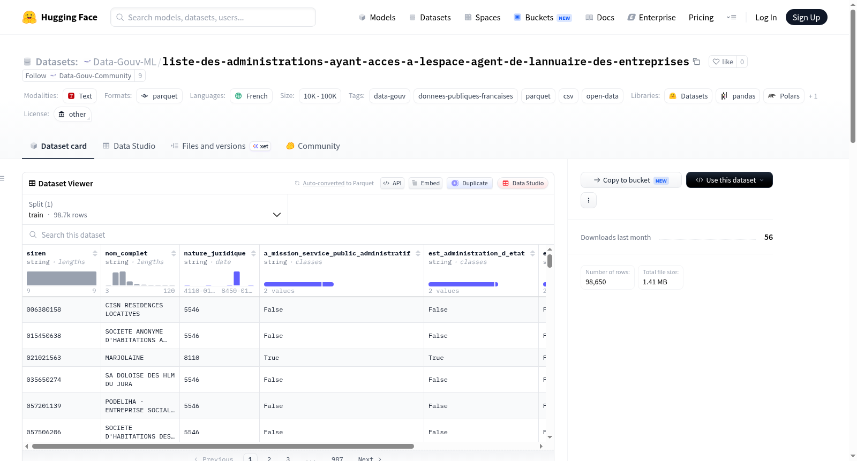
Task: Go to Spaces in the top navigation
Action: pyautogui.click(x=482, y=17)
